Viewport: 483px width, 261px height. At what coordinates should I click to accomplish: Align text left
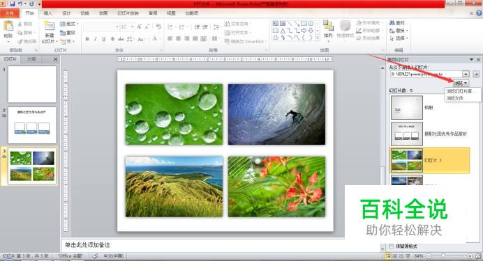pos(170,39)
